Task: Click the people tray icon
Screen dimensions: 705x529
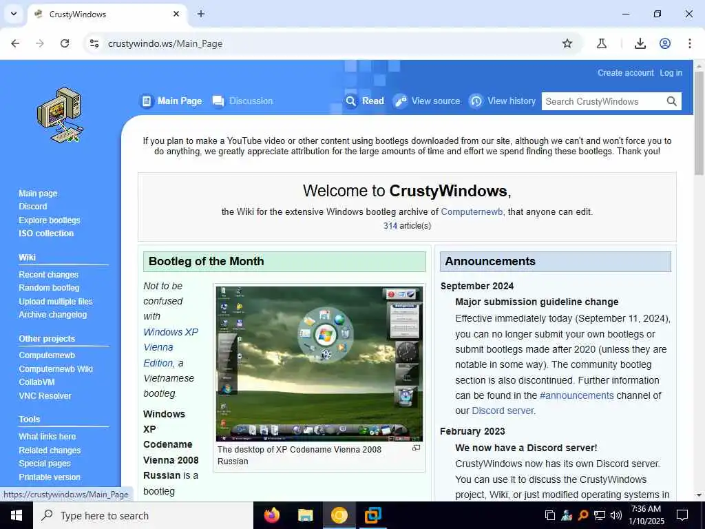Action: [x=567, y=515]
